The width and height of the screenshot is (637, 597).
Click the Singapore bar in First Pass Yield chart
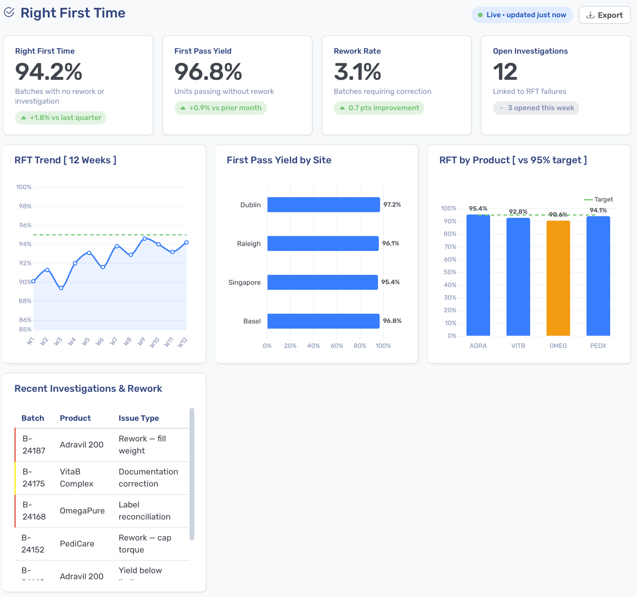tap(322, 282)
